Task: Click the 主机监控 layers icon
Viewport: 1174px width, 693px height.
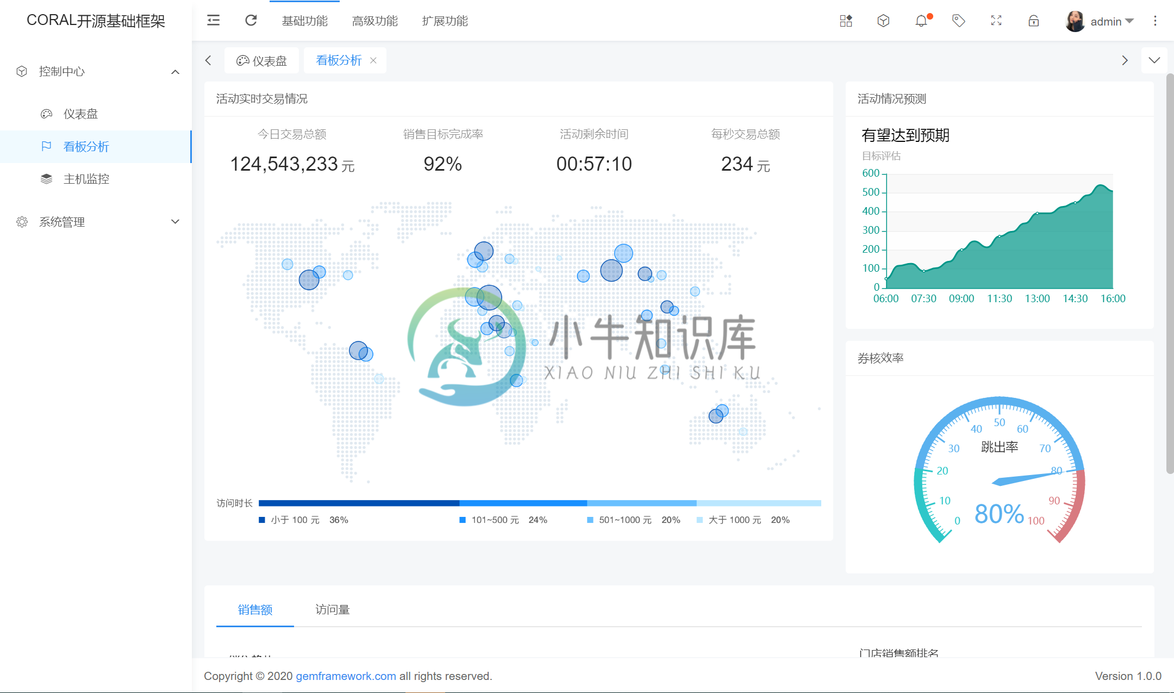Action: pyautogui.click(x=47, y=179)
